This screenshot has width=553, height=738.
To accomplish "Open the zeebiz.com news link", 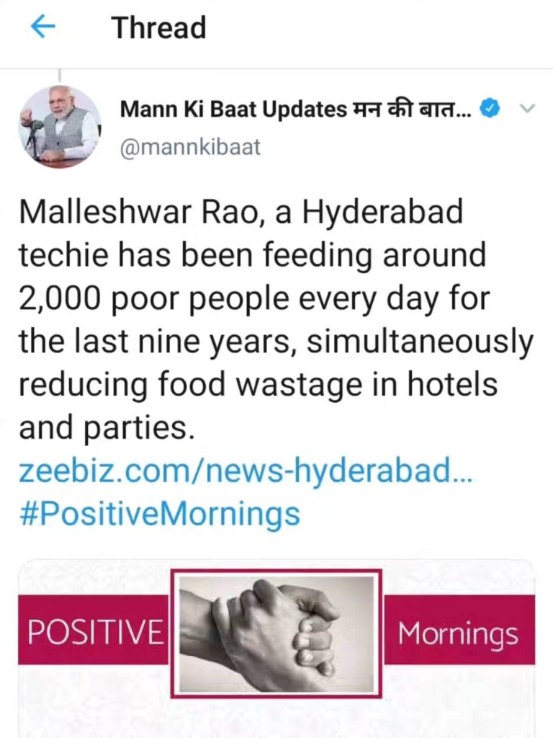I will coord(246,472).
